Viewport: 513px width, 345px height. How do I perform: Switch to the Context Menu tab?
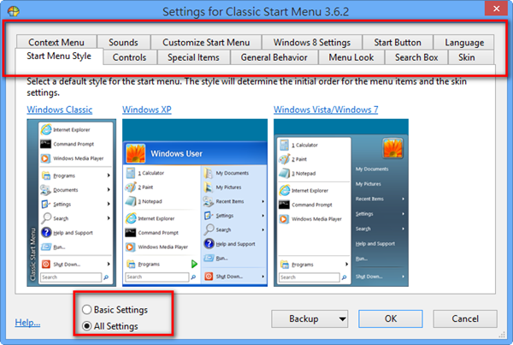(x=58, y=43)
